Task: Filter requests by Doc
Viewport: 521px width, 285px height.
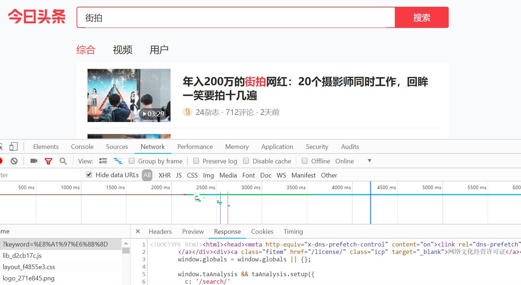Action: [x=266, y=175]
